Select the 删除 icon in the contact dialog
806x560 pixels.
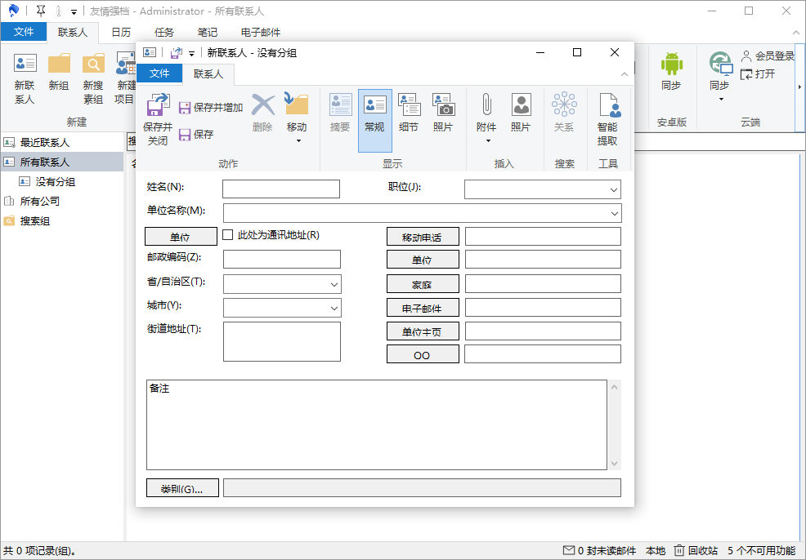pos(263,110)
